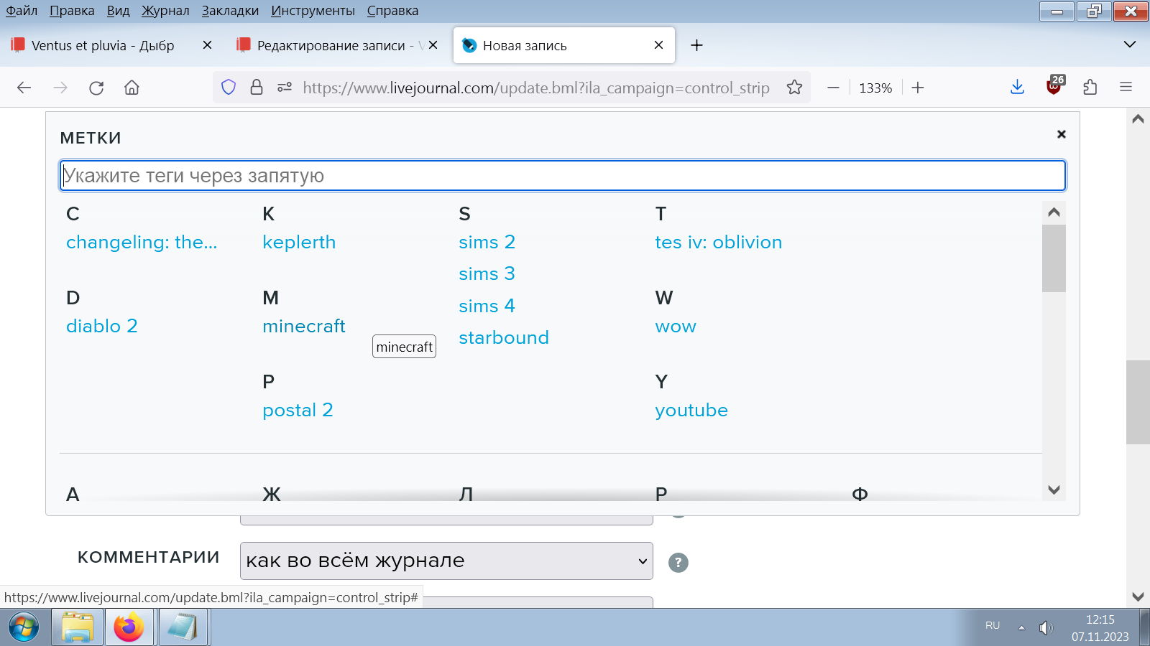Zoom out with minus button

click(x=833, y=88)
